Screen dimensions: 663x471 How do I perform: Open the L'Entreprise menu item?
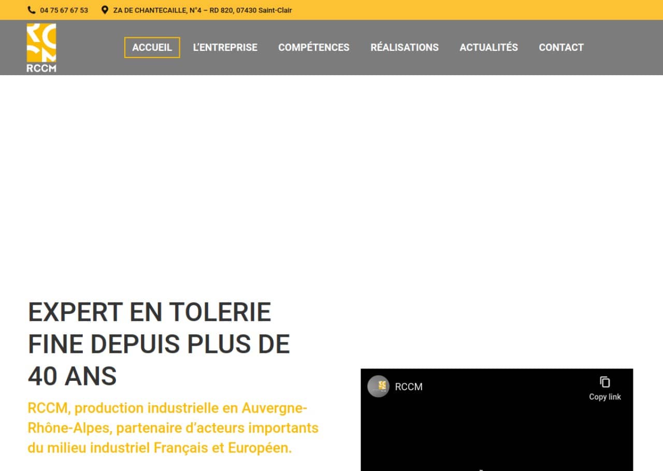tap(225, 47)
